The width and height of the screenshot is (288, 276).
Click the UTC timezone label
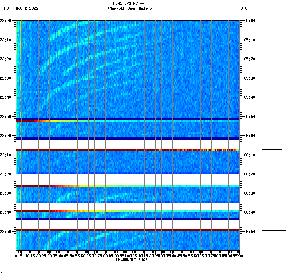point(244,9)
